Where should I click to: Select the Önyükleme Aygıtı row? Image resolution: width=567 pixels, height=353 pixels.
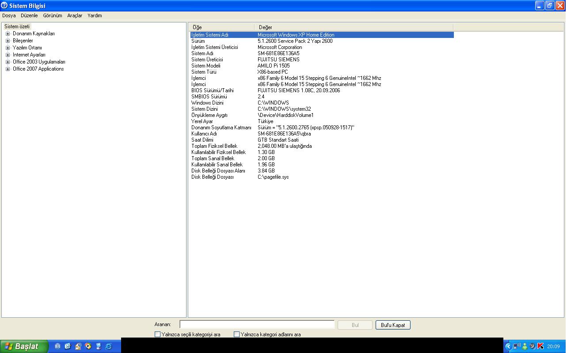(322, 115)
